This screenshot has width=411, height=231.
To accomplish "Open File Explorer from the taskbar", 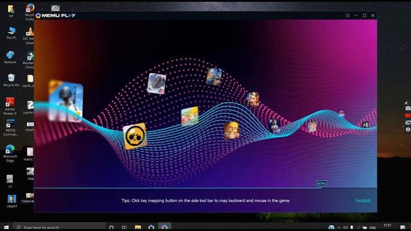I will pyautogui.click(x=138, y=227).
